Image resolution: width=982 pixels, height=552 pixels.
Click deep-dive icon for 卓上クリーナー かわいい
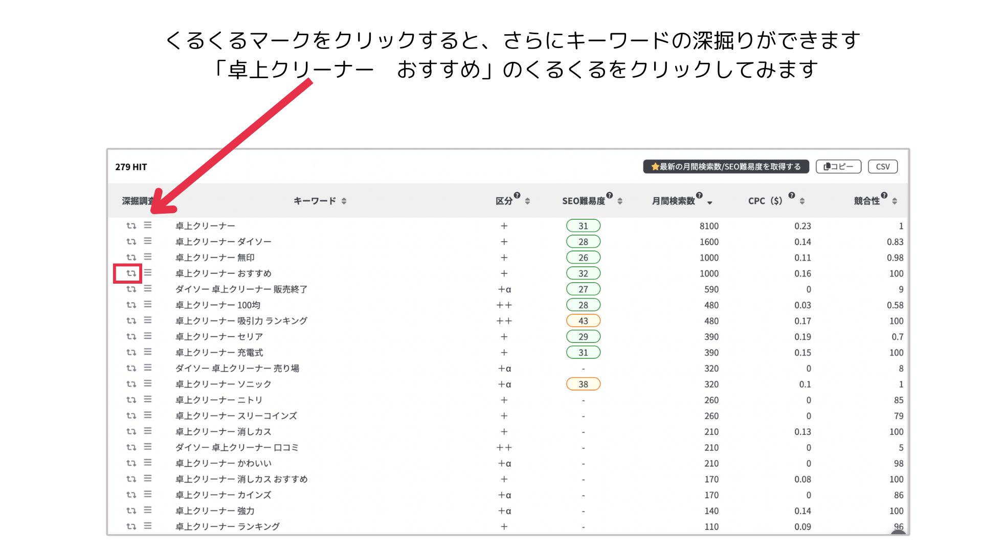click(131, 464)
